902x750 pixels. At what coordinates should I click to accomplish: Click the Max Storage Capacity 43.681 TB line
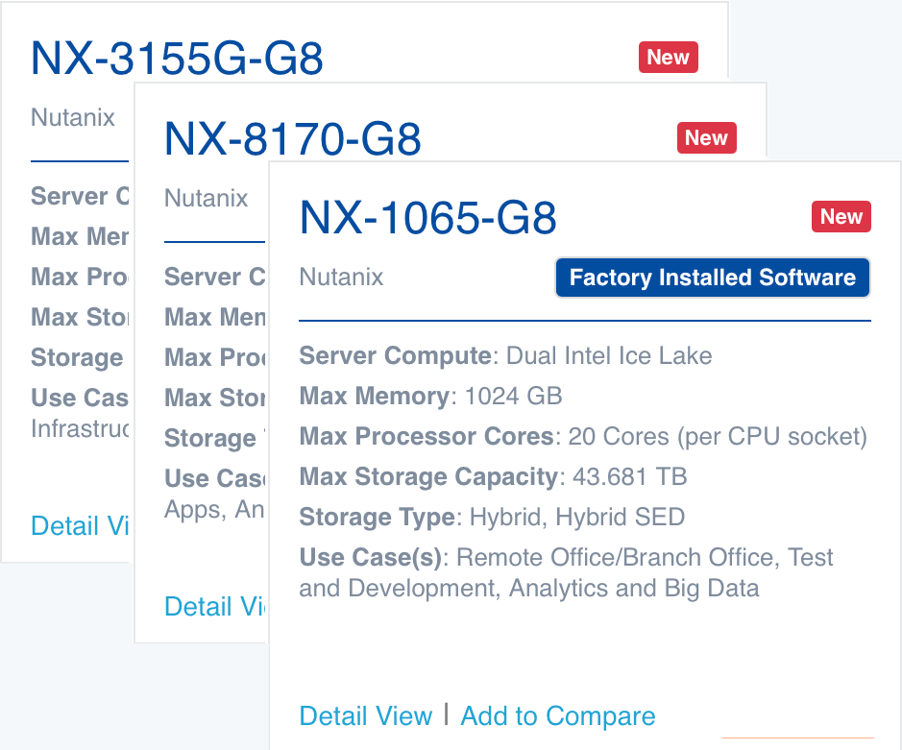[493, 477]
